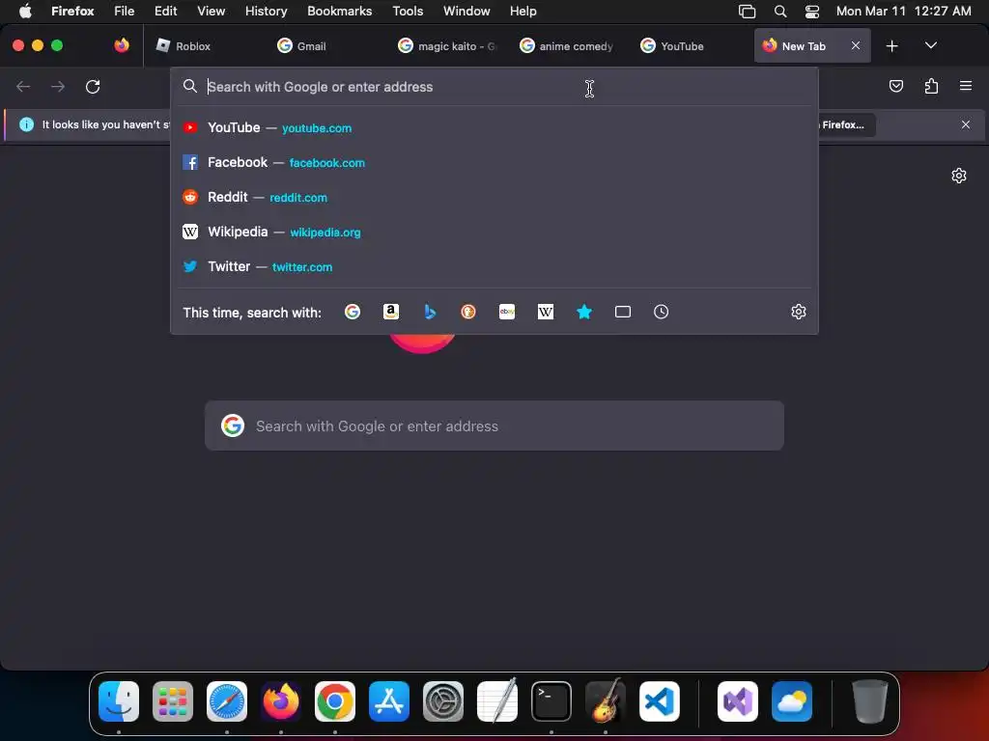Screen dimensions: 989x741
Task: Open the Window menu
Action: 466,11
